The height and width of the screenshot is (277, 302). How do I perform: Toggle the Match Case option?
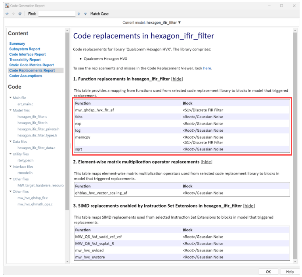(x=99, y=14)
